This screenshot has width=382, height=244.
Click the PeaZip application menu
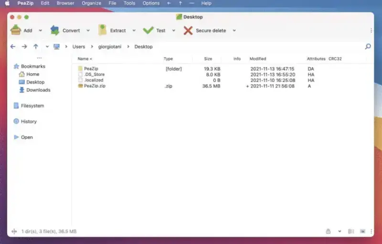(25, 3)
